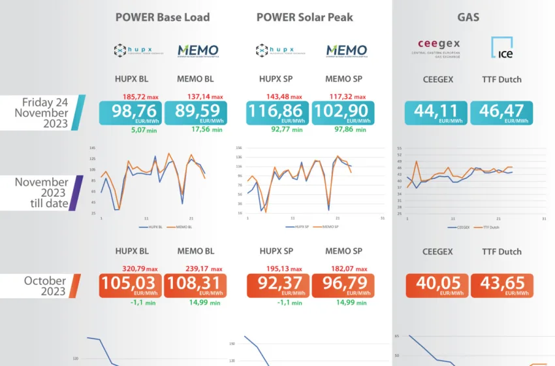Image resolution: width=555 pixels, height=366 pixels.
Task: Click the 44,11 CEEGEX price box
Action: (436, 112)
